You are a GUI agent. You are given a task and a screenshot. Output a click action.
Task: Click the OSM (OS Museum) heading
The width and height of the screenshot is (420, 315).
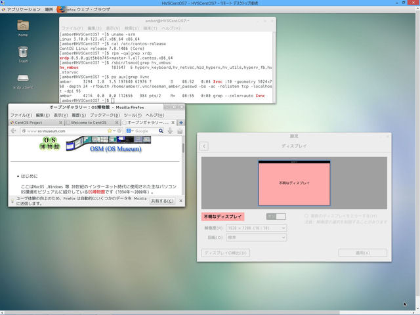click(115, 149)
